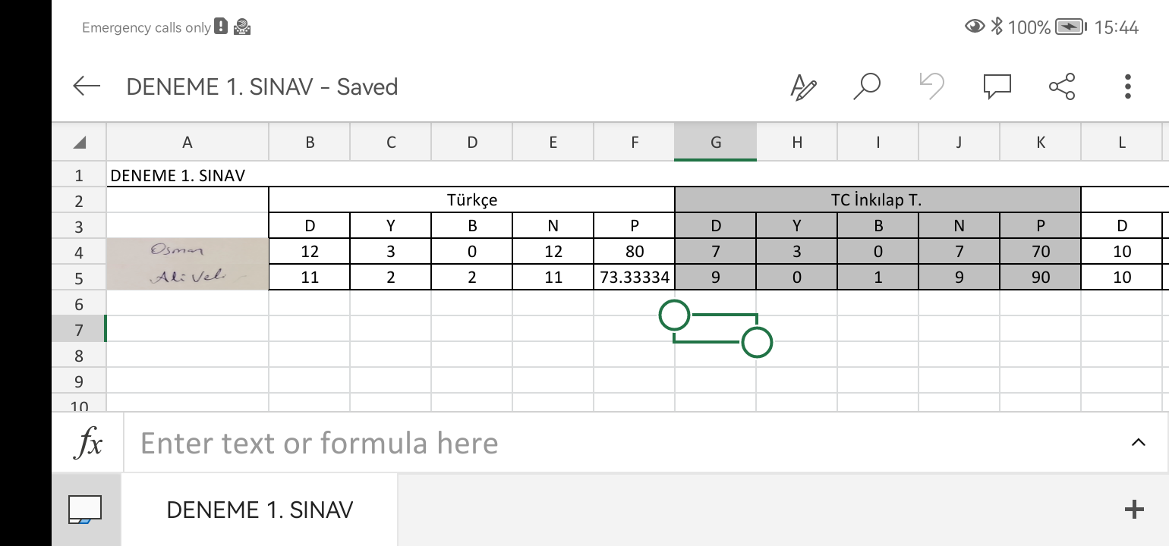Image resolution: width=1169 pixels, height=546 pixels.
Task: Open the three-dot more options menu
Action: (x=1127, y=86)
